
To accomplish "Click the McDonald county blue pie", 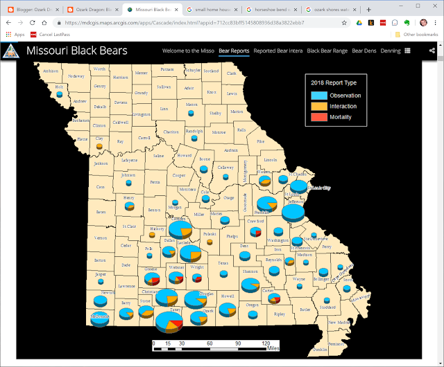I will tap(100, 319).
